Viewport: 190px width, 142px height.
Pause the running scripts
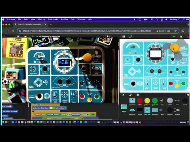pos(181,37)
